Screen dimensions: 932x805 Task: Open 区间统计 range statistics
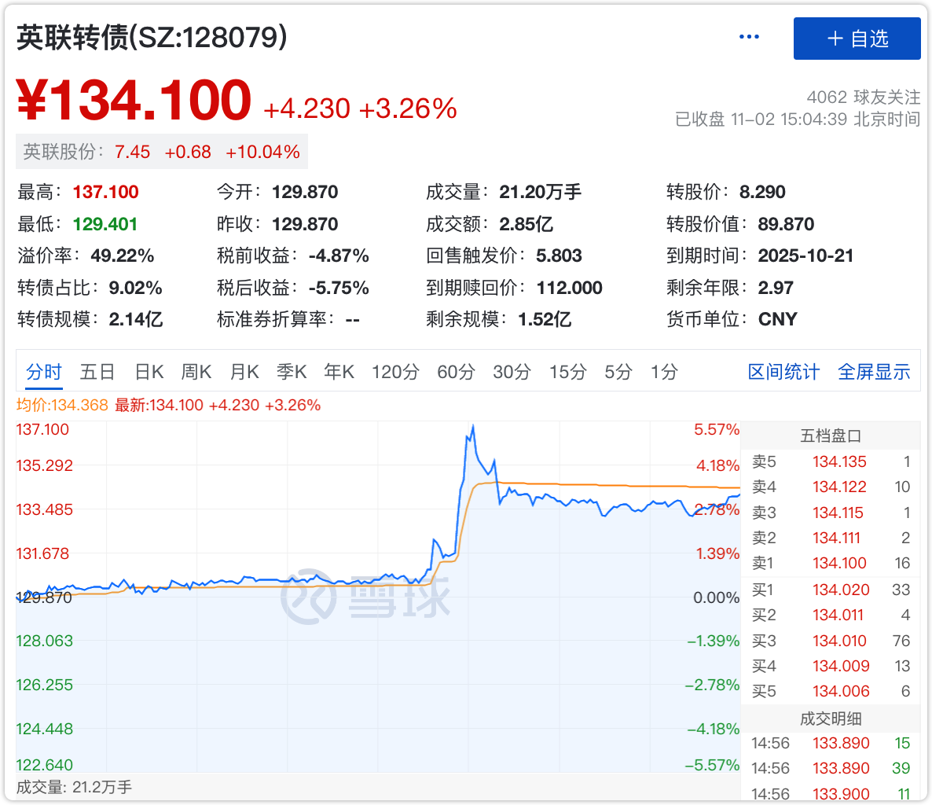(x=783, y=372)
